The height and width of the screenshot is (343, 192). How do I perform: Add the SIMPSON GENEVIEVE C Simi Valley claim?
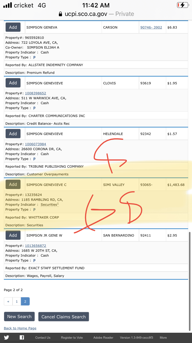tap(13, 184)
